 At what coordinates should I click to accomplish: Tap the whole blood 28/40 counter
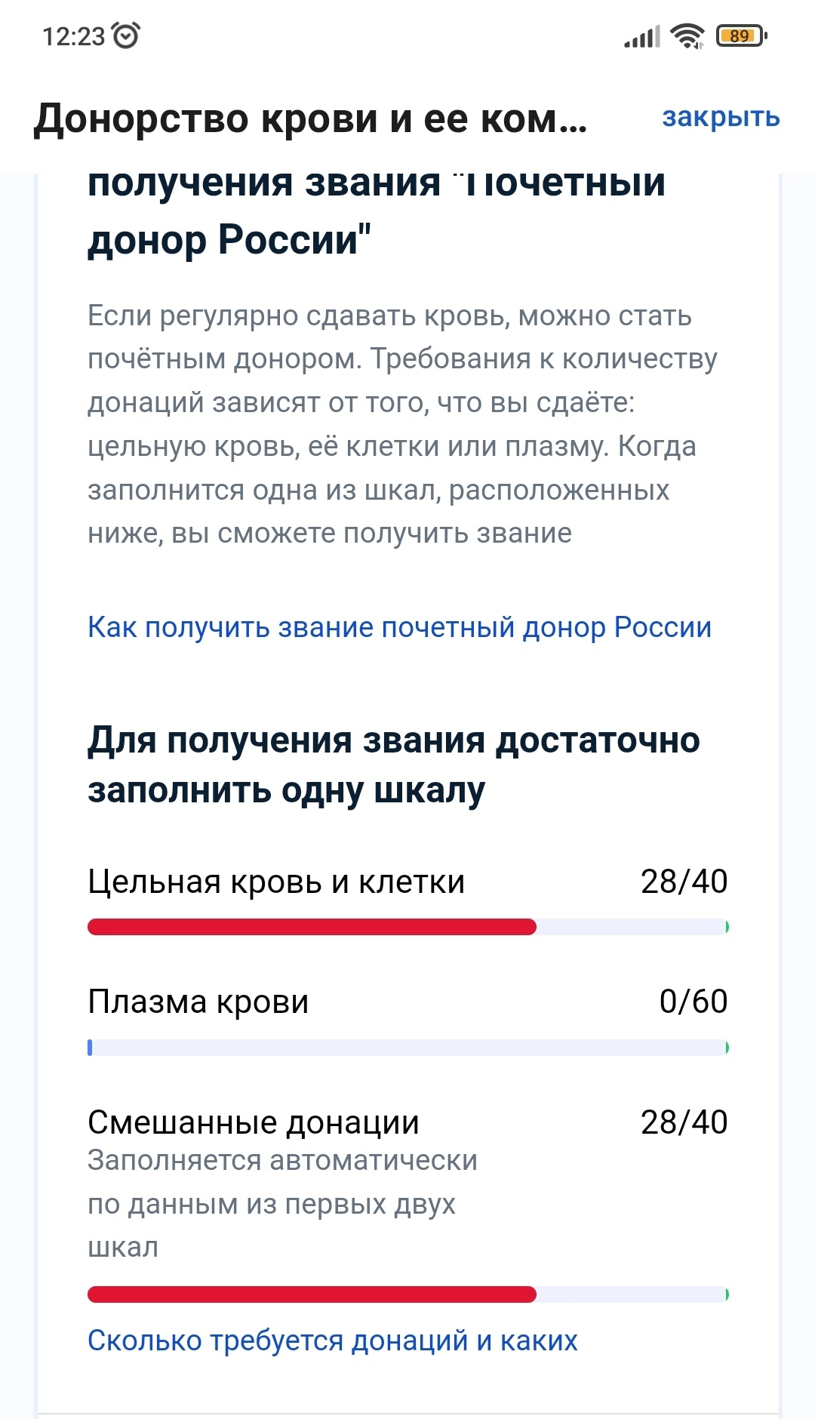684,882
